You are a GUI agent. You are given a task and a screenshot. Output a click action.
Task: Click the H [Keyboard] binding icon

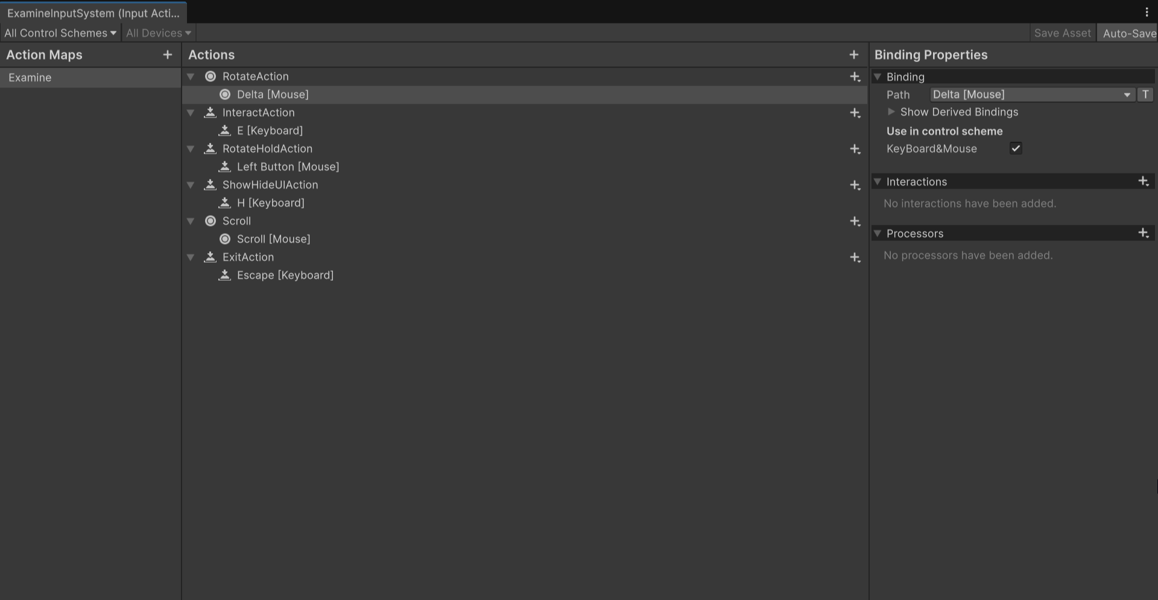click(224, 202)
